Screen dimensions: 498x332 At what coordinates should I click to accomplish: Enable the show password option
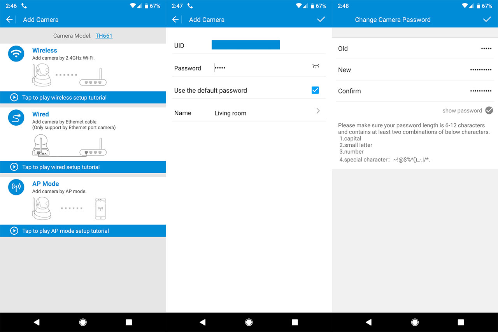(489, 111)
